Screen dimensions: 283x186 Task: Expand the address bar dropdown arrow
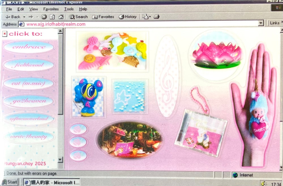pyautogui.click(x=261, y=23)
